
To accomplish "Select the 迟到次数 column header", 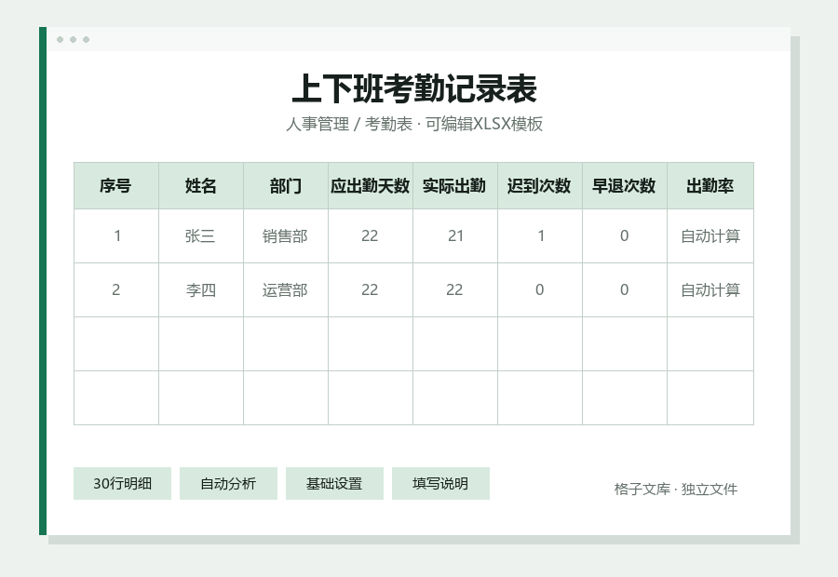I will click(540, 185).
